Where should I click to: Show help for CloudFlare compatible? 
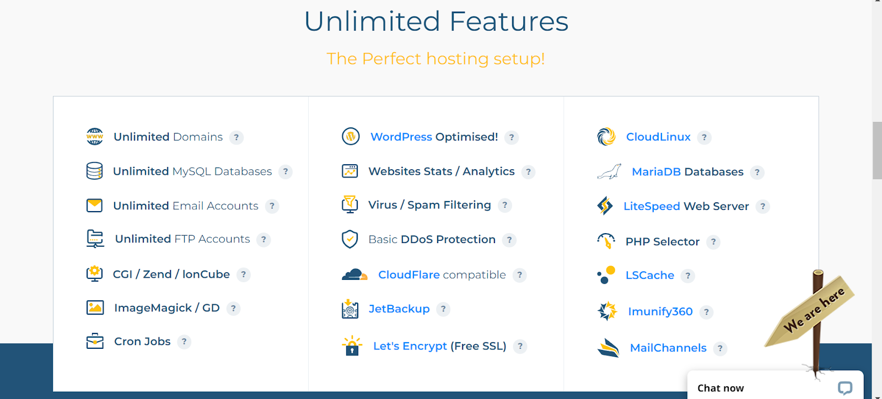(x=519, y=275)
